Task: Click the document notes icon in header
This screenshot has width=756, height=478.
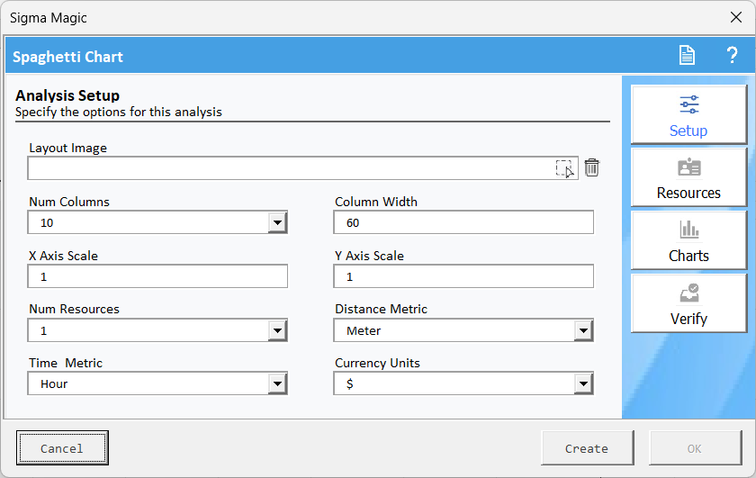Action: click(x=687, y=56)
